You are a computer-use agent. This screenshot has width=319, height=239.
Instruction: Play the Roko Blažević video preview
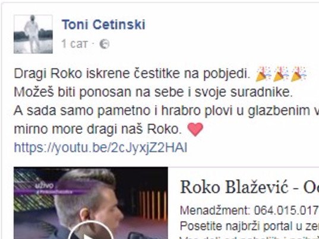pyautogui.click(x=91, y=231)
